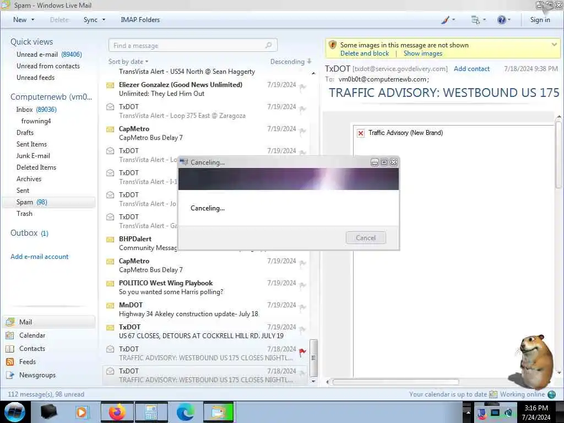Screen dimensions: 564x423
Task: Toggle flag on first CapMetro Bus Delay message
Action: tap(302, 131)
